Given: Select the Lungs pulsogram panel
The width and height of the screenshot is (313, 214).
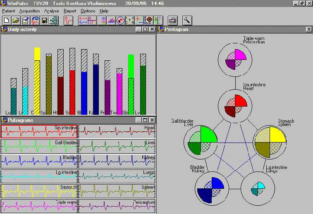Looking at the screenshot, I should pos(117,176).
